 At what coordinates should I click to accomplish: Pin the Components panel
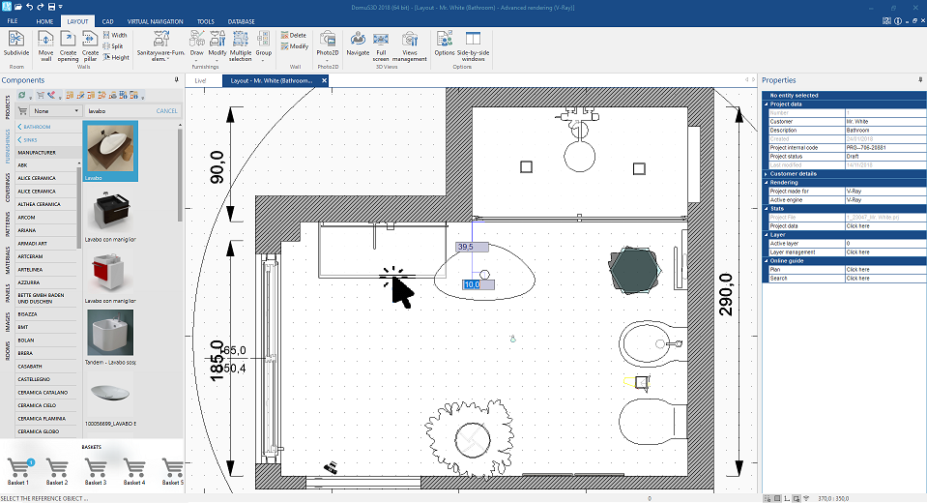pos(176,79)
